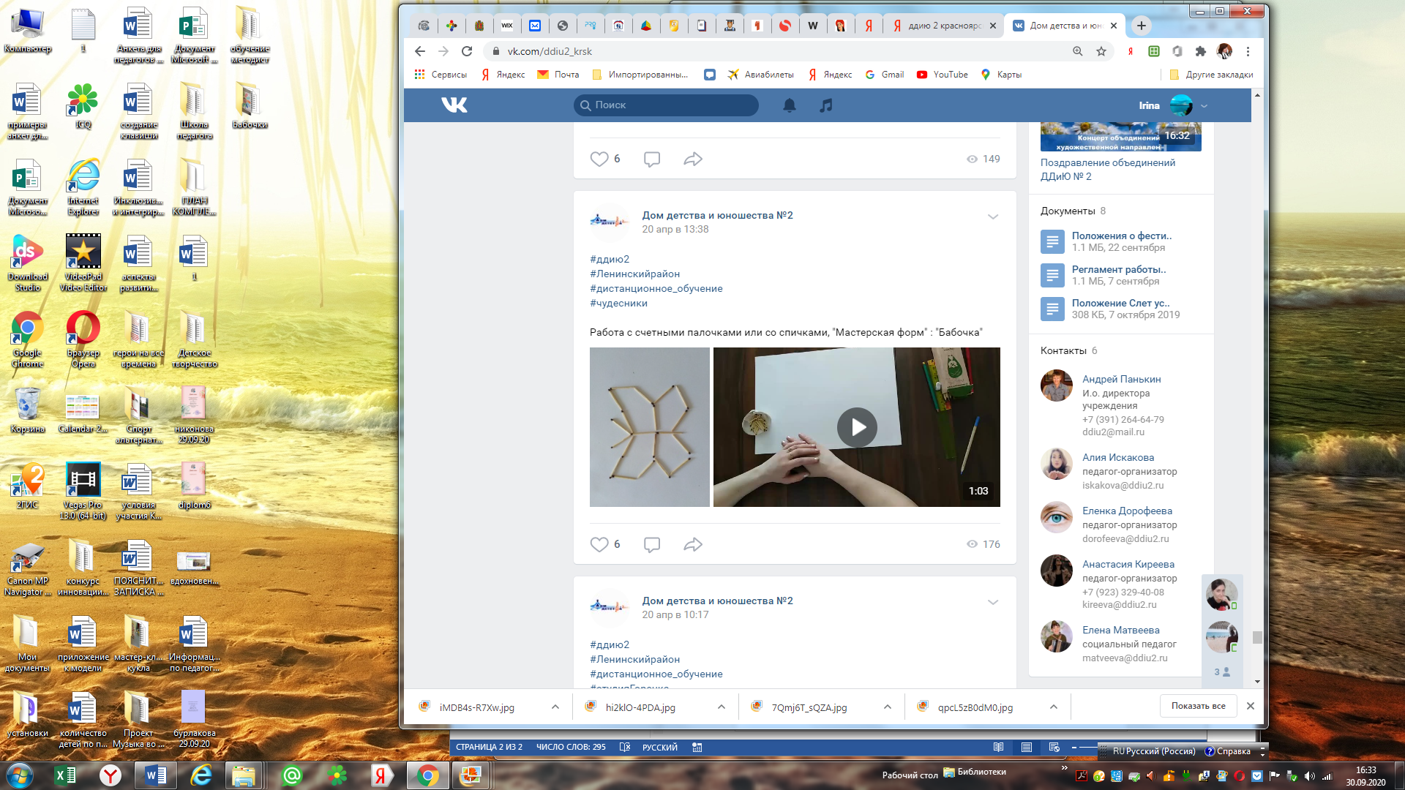Open YouTube bookmark in bookmarks bar
The image size is (1405, 790).
click(x=943, y=75)
